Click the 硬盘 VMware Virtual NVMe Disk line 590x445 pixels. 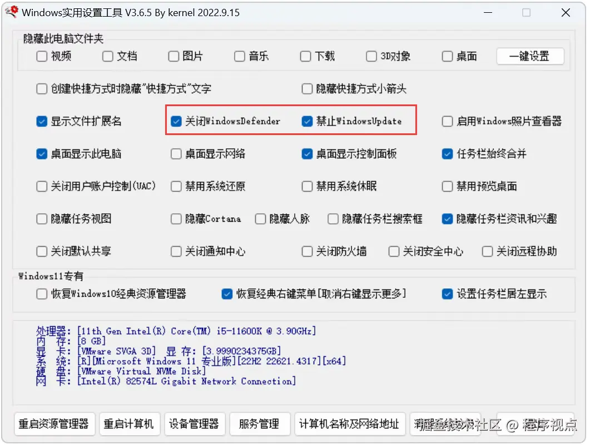pos(121,371)
